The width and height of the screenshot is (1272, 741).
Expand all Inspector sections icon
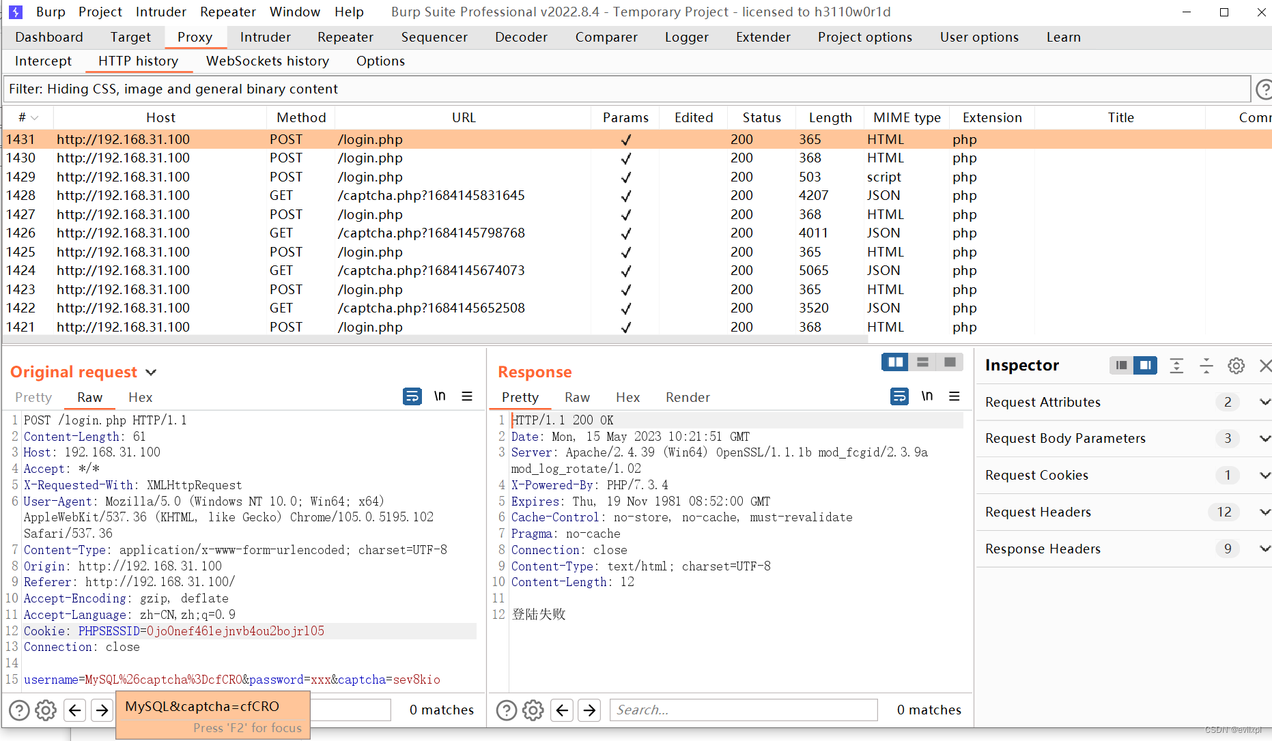click(x=1176, y=366)
